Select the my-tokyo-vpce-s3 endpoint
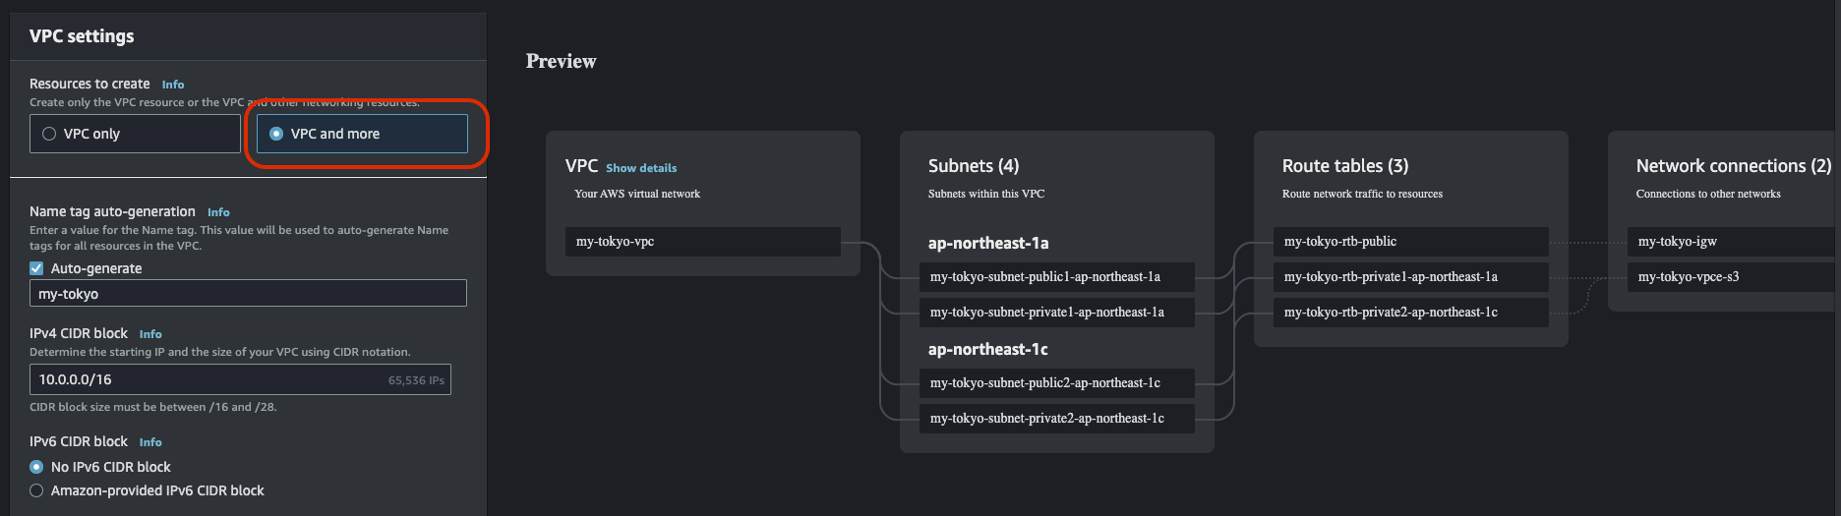Viewport: 1841px width, 516px height. tap(1731, 277)
